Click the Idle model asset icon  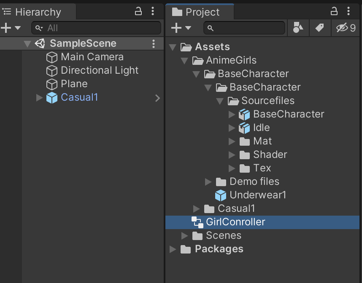point(244,128)
